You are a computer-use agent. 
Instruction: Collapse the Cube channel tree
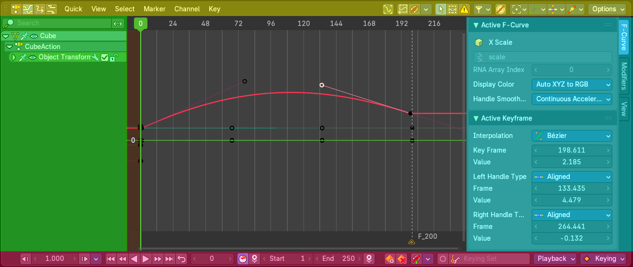click(6, 36)
